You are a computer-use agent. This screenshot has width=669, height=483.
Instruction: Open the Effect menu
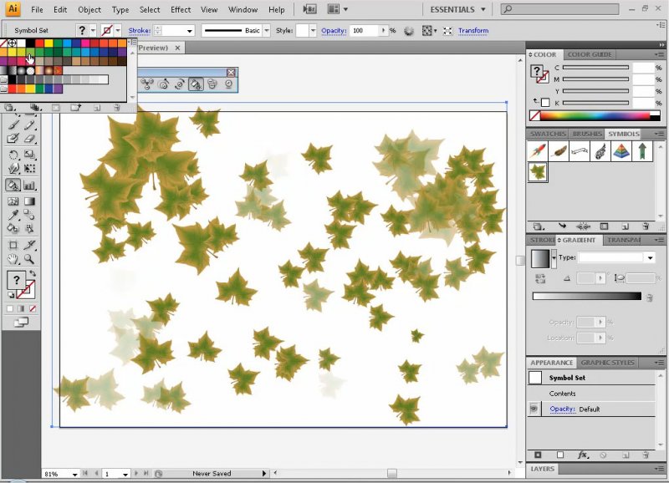(x=181, y=10)
